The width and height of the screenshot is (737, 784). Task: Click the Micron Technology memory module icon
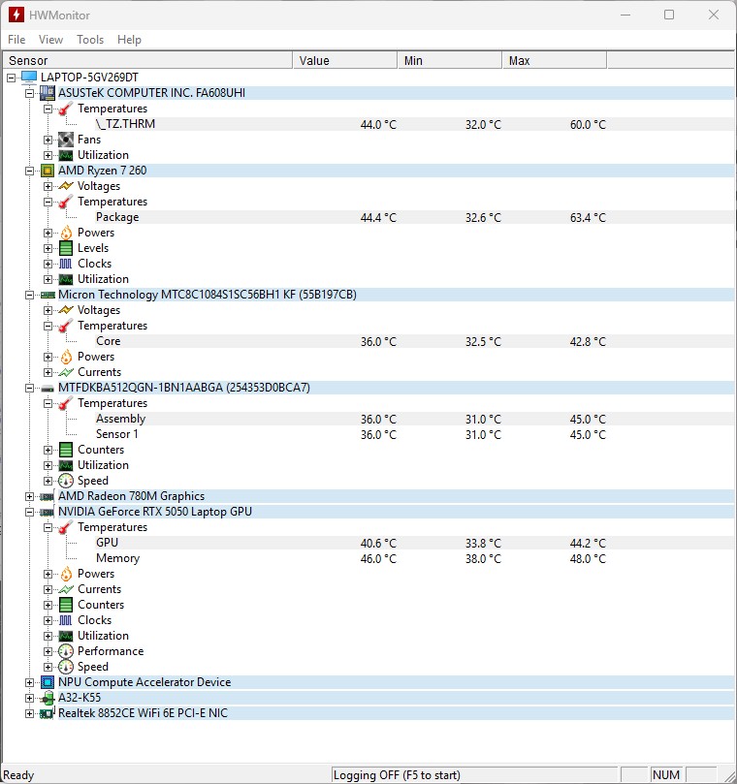click(48, 295)
